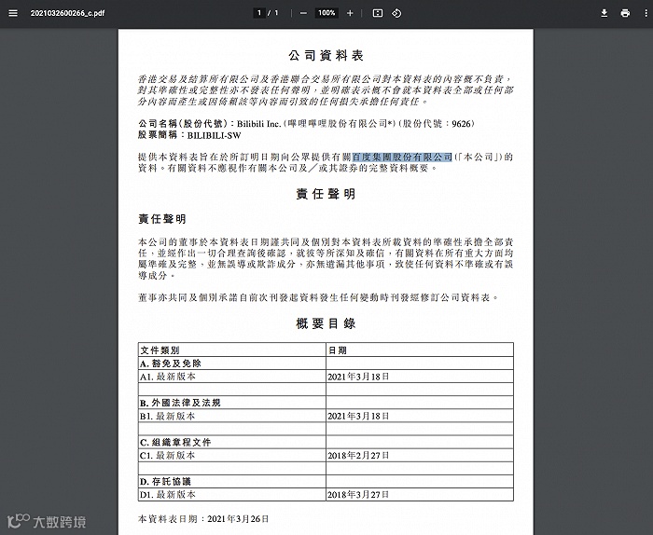The width and height of the screenshot is (653, 535).
Task: Click the left-aligned 責任聲明 subheading
Action: (x=162, y=219)
